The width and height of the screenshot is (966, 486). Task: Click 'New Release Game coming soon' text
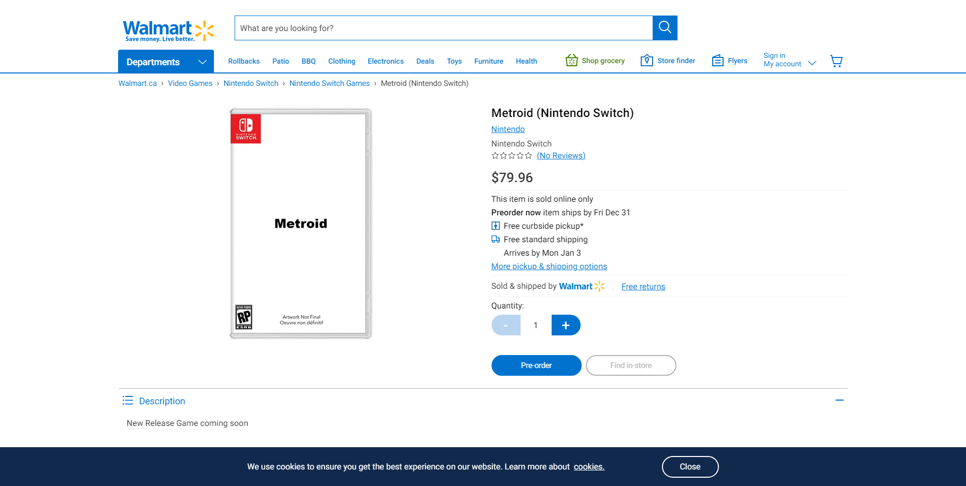[188, 423]
